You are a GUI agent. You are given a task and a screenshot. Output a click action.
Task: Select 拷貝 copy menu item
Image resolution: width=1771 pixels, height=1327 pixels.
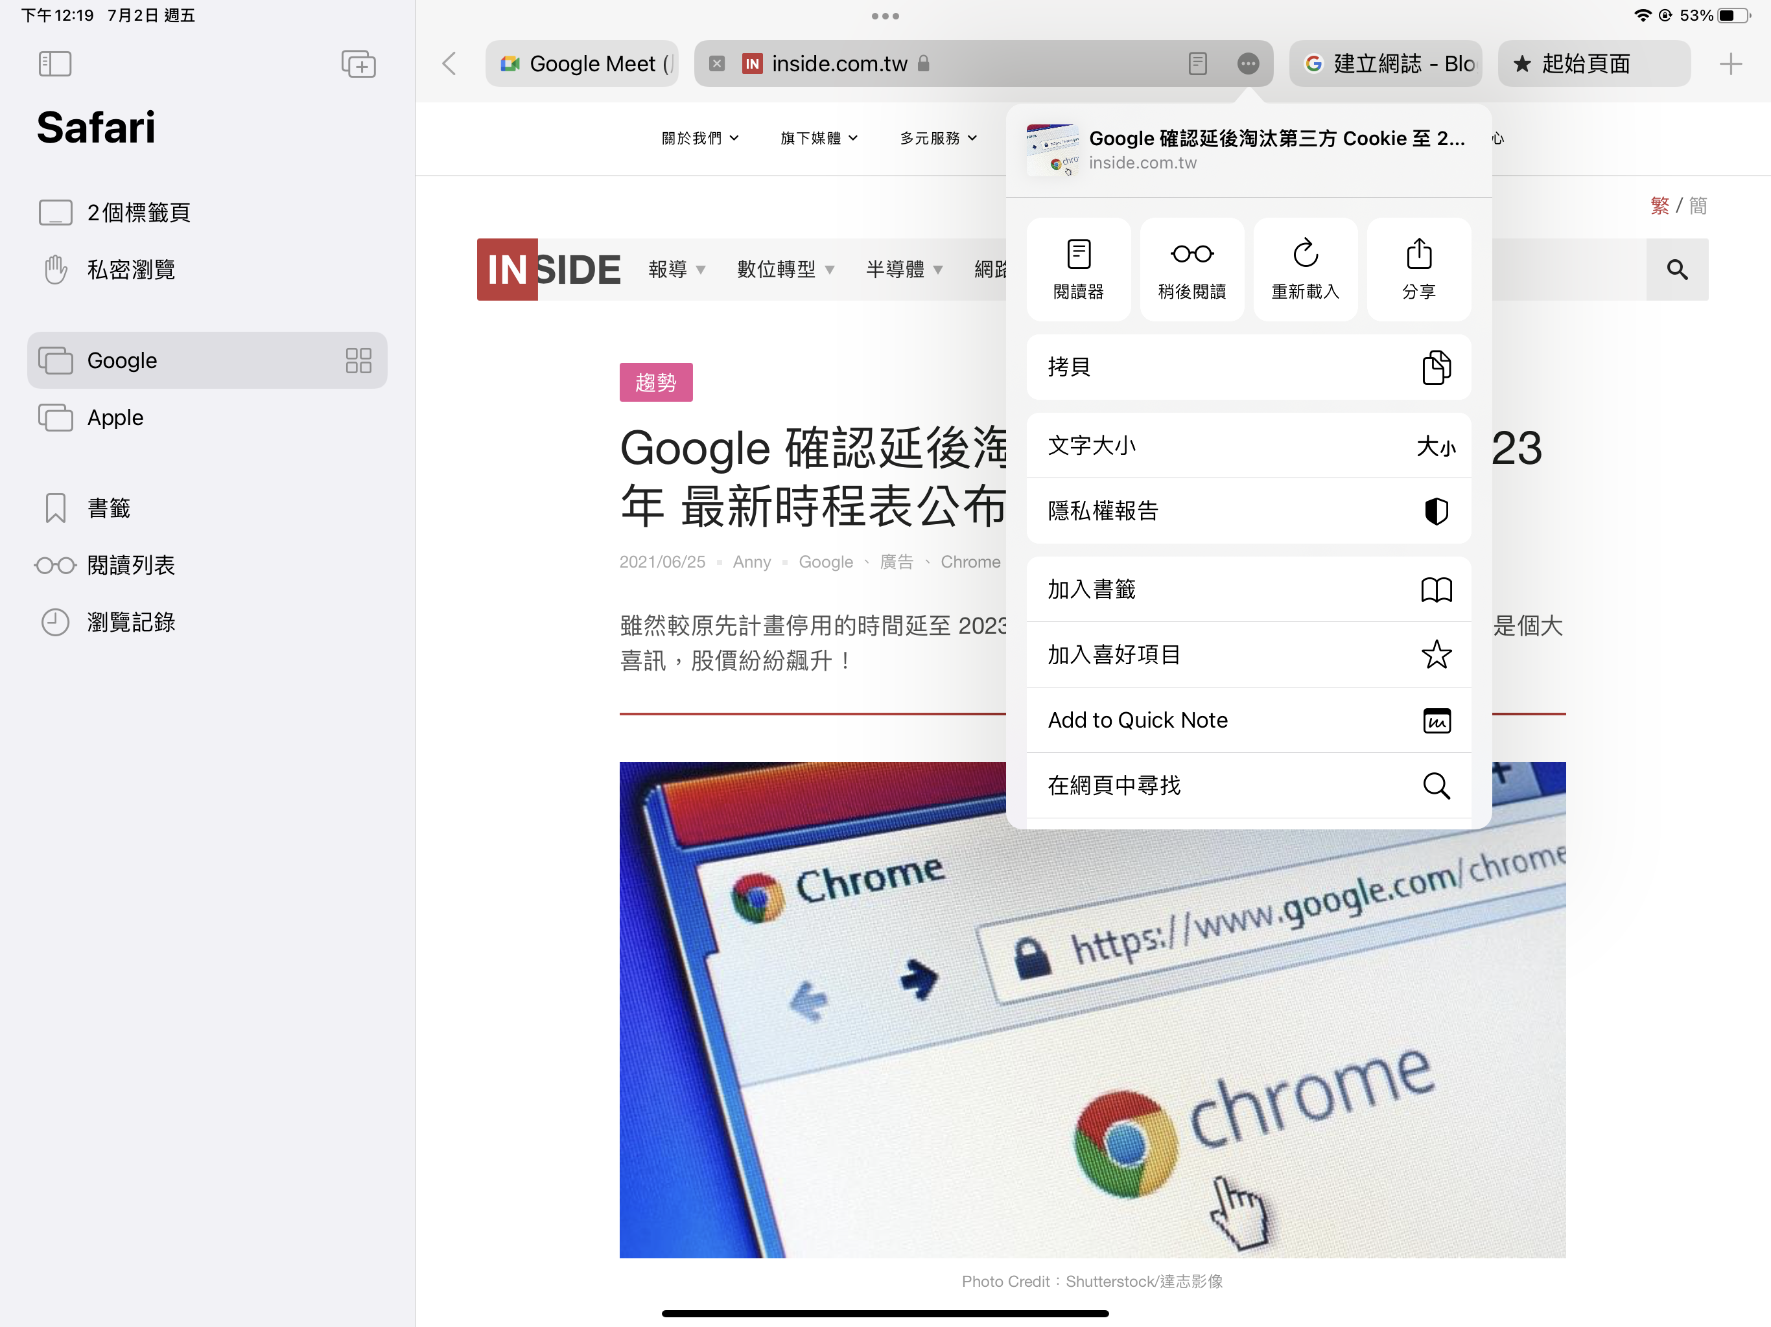(x=1249, y=367)
